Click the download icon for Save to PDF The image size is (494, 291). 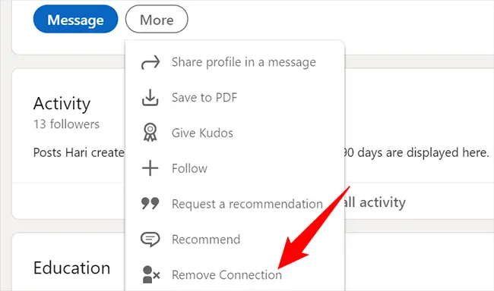(150, 98)
